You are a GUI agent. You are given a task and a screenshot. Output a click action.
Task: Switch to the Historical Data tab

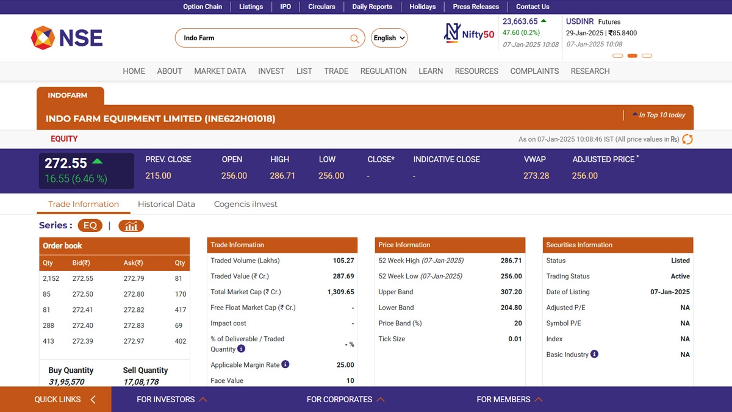[x=166, y=204]
